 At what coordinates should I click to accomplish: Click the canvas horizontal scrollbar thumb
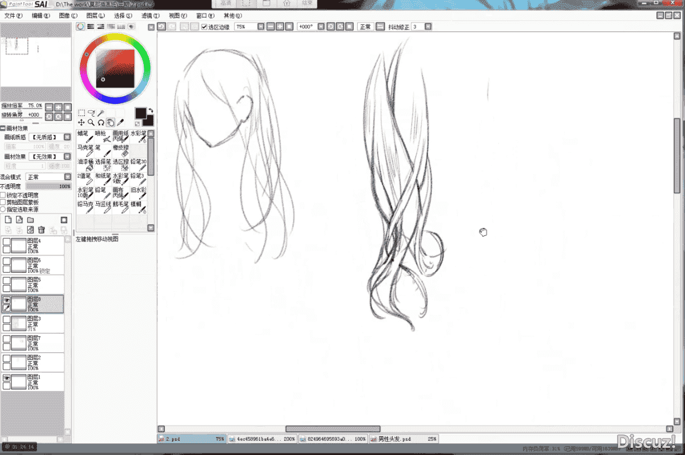[x=333, y=429]
